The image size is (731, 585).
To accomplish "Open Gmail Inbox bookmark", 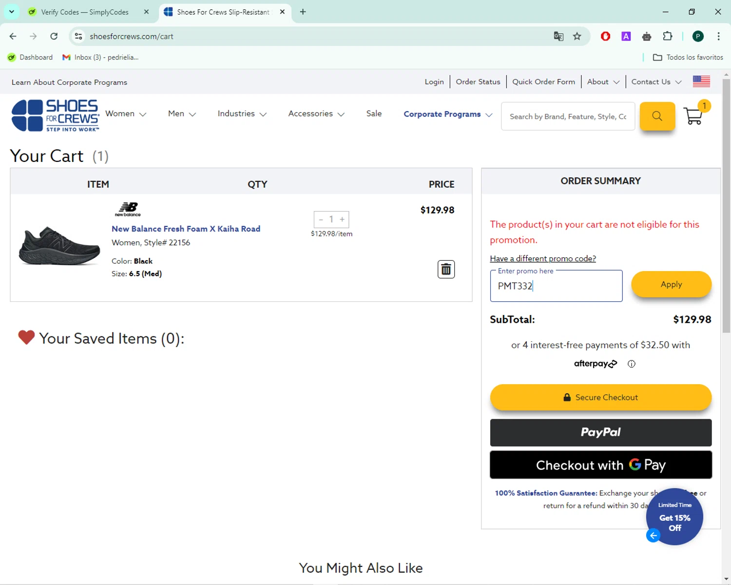I will point(100,58).
